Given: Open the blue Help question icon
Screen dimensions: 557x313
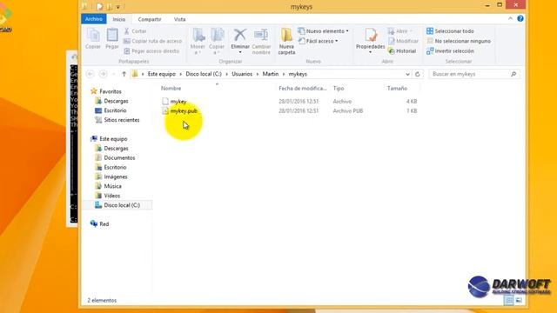Looking at the screenshot, I should [520, 19].
